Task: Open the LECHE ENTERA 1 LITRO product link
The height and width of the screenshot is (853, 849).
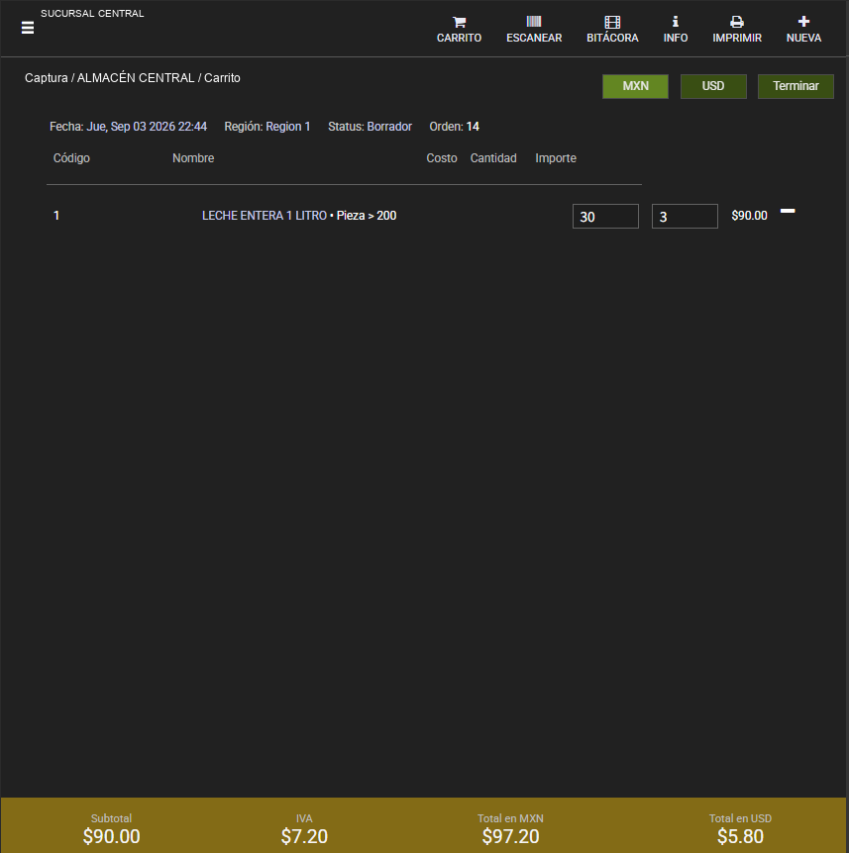Action: tap(265, 216)
